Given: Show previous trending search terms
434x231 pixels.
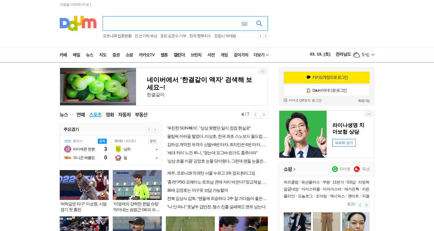Looking at the screenshot, I should pos(260,36).
